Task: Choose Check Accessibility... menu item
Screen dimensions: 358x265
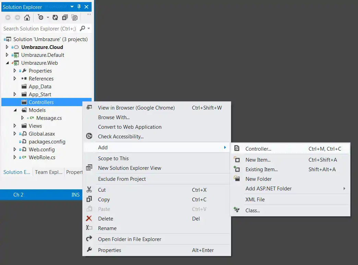Action: pyautogui.click(x=157, y=136)
